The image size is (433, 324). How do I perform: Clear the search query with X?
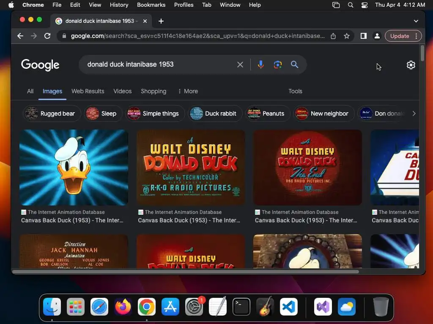pyautogui.click(x=240, y=65)
